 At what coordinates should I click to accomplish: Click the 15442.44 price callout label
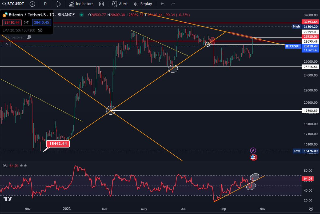[58, 144]
